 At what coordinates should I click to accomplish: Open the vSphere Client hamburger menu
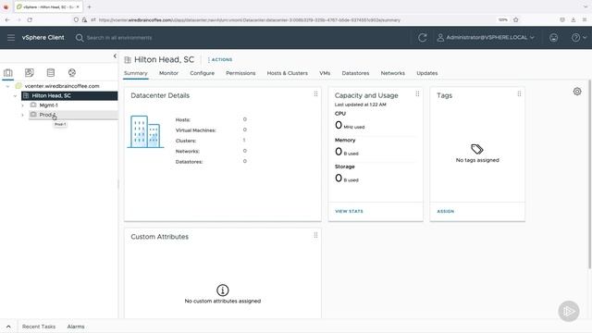click(11, 37)
